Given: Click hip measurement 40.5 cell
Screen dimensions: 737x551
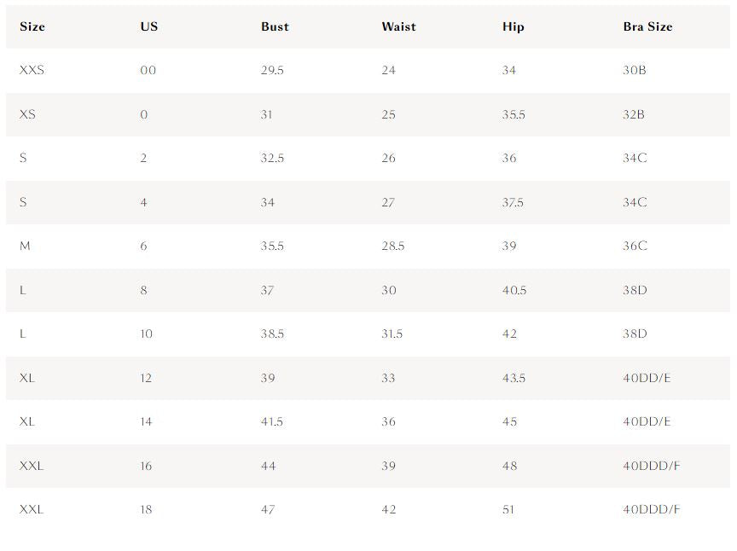Looking at the screenshot, I should point(514,290).
